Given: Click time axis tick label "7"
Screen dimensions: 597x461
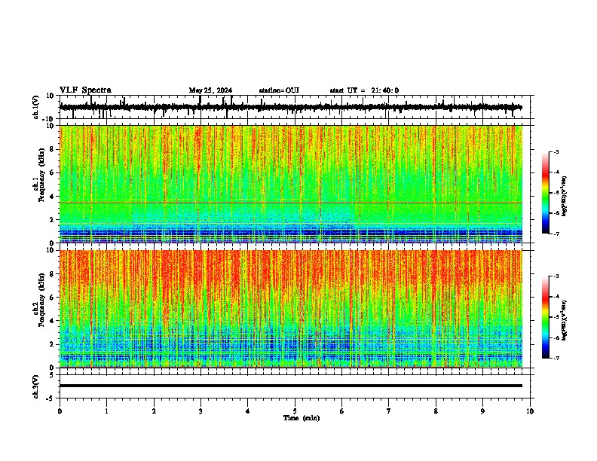Looking at the screenshot, I should tap(389, 411).
